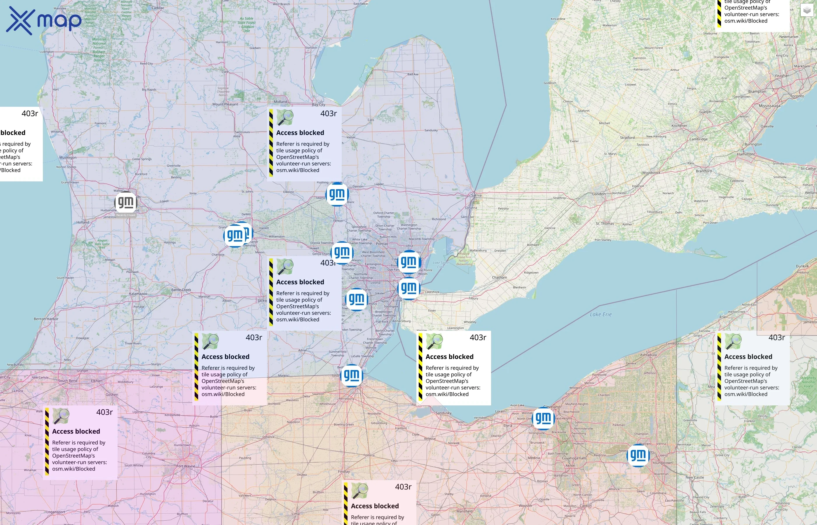Select the GM marker near Flint
The height and width of the screenshot is (525, 817).
click(337, 194)
